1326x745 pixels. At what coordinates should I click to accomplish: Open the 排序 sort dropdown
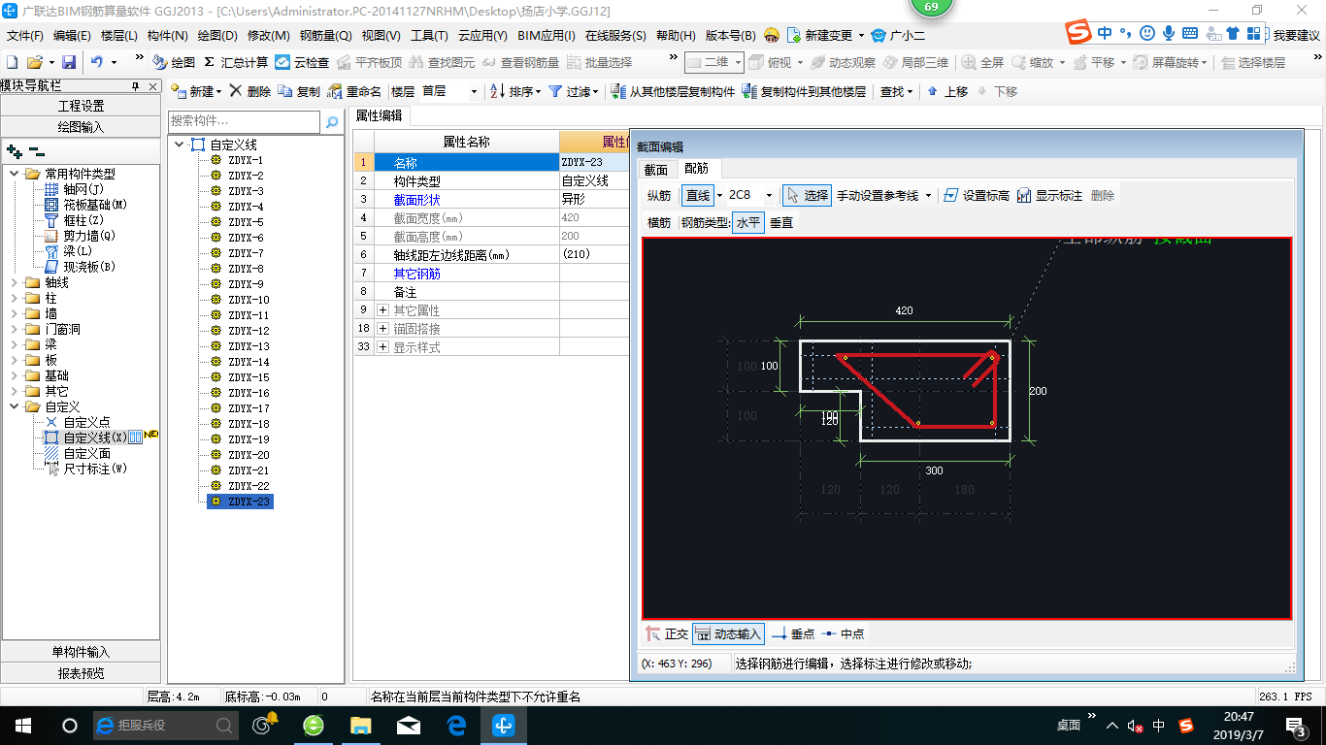tap(515, 91)
